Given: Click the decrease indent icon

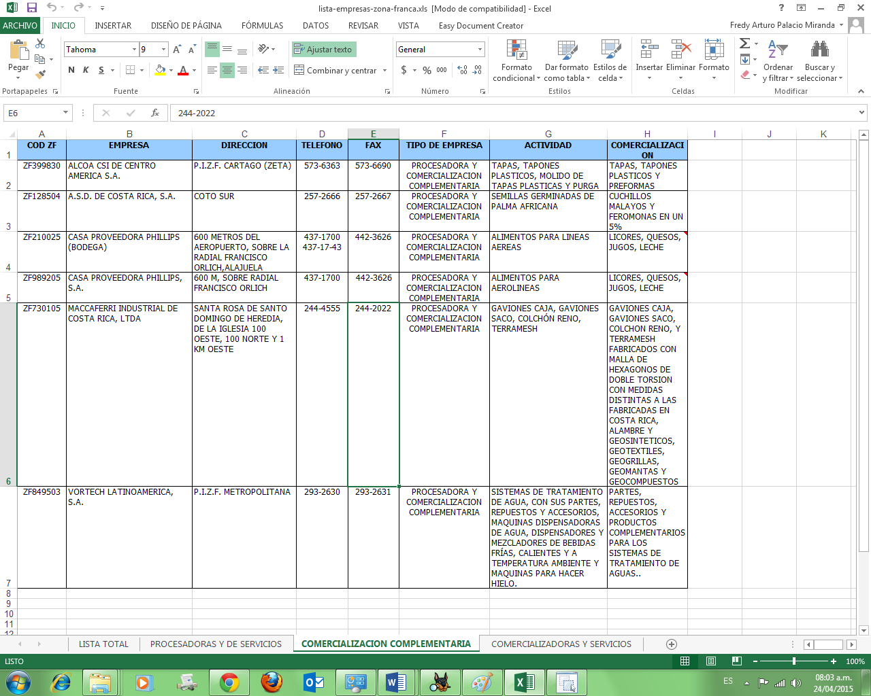Looking at the screenshot, I should click(x=263, y=70).
